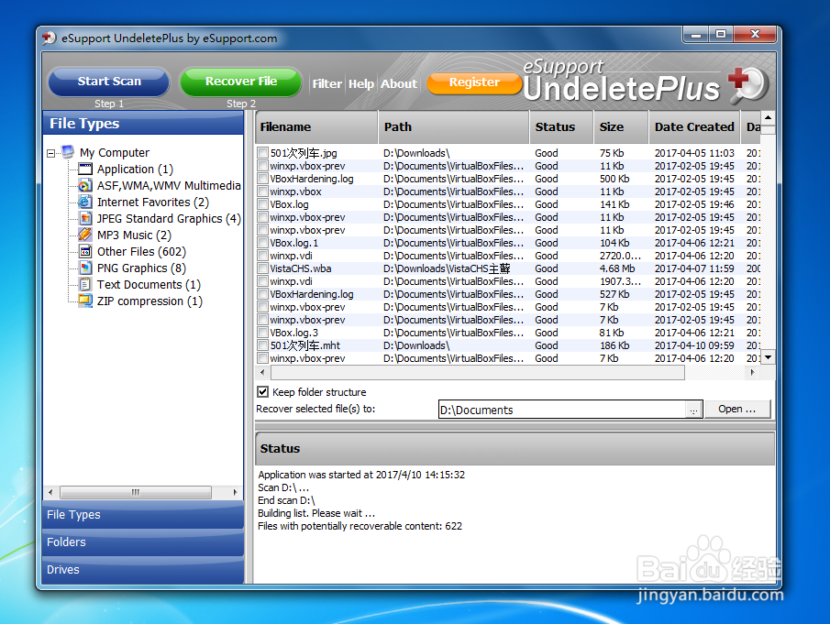The height and width of the screenshot is (624, 830).
Task: Select the Internet Favorites (2) tree item
Action: pos(153,203)
